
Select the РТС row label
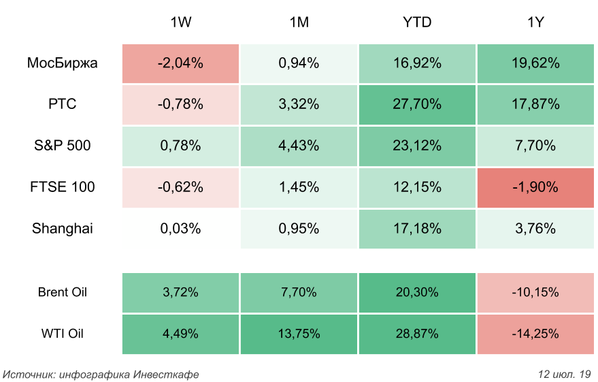[x=63, y=104]
